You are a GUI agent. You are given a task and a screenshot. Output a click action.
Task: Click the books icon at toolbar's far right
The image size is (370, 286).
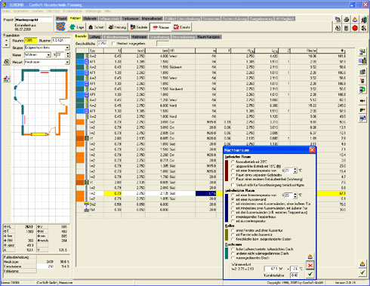tap(364, 20)
